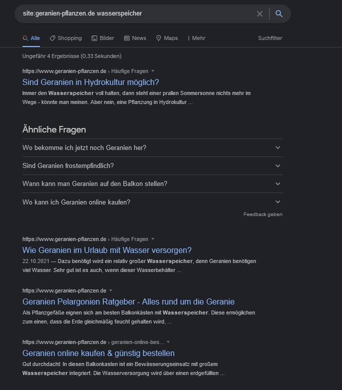Expand "Wo bekomme ich jetzt noch Geranien her?"
342x390 pixels.
[x=152, y=147]
